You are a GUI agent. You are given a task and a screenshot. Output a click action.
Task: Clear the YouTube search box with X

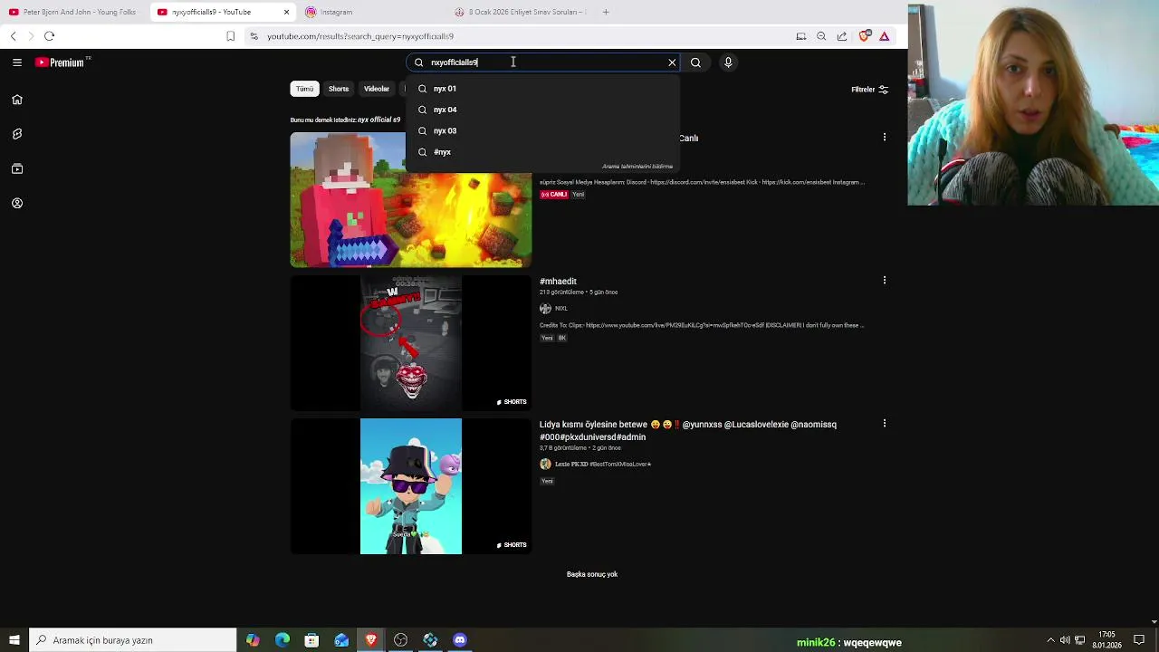click(x=672, y=62)
